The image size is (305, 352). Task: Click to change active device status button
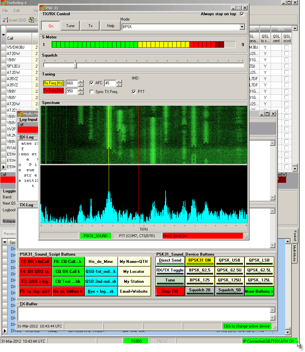click(x=247, y=326)
